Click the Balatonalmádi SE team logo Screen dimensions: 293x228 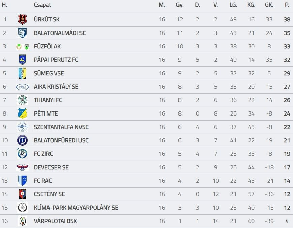[22, 33]
